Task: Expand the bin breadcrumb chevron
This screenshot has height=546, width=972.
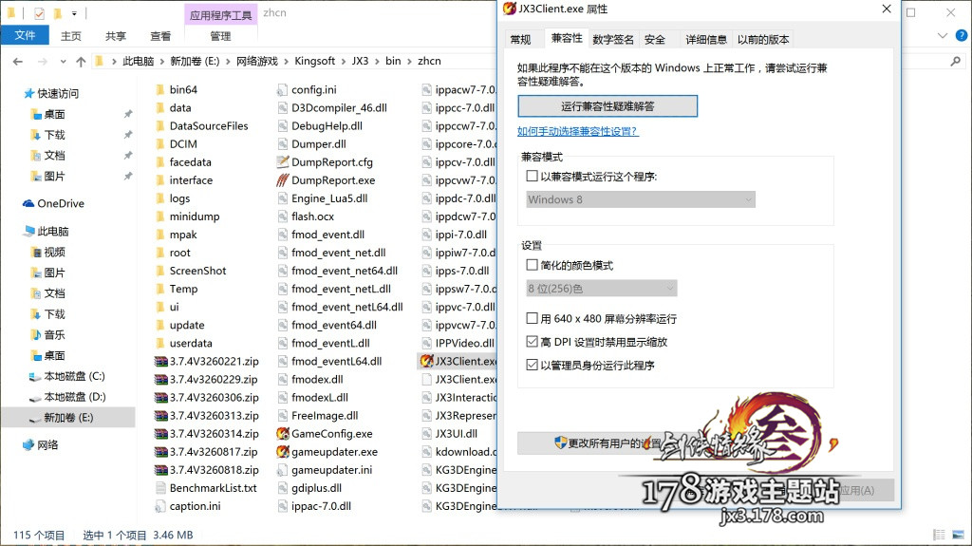Action: pyautogui.click(x=409, y=61)
